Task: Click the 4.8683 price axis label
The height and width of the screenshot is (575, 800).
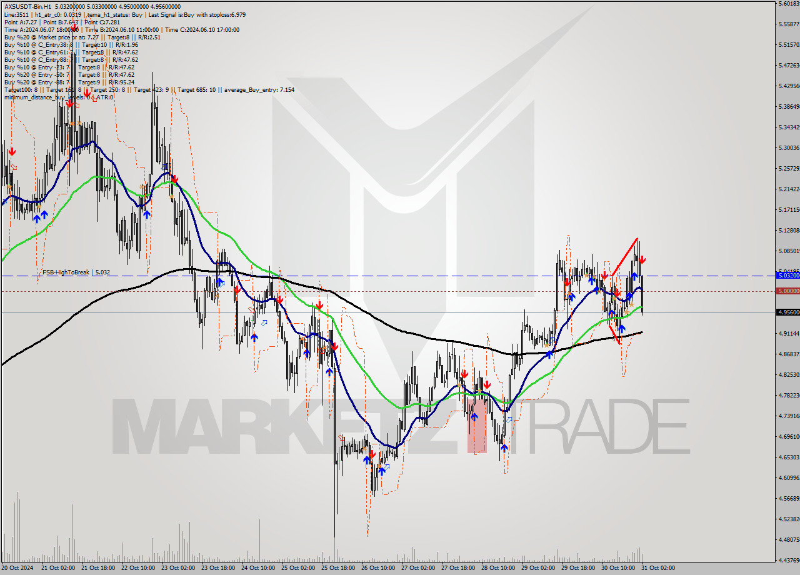Action: 788,354
